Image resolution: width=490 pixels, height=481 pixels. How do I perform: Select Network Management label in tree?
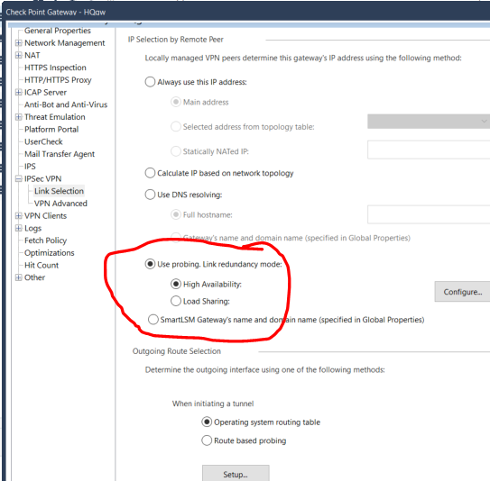click(65, 42)
